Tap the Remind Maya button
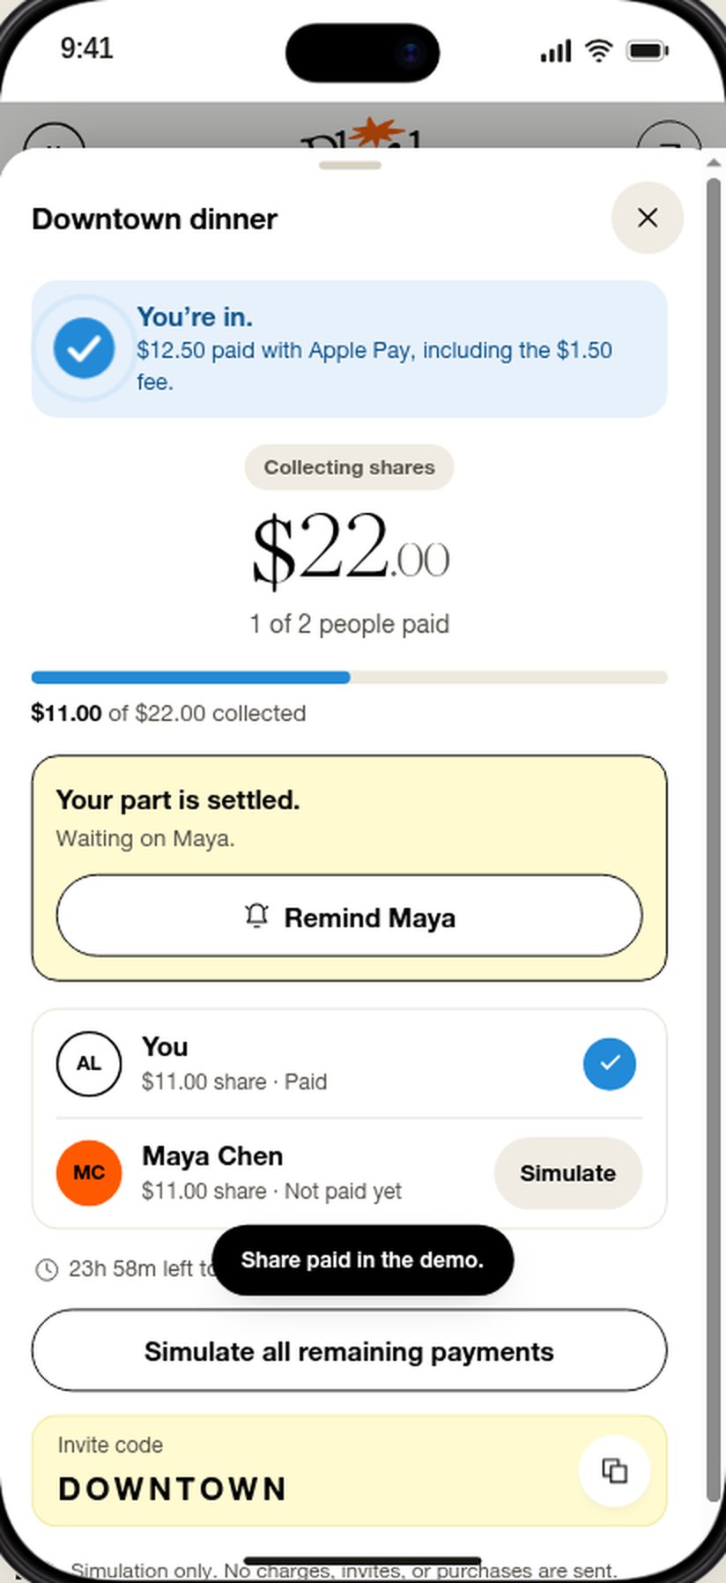Screen dimensions: 726x1583 pyautogui.click(x=349, y=916)
